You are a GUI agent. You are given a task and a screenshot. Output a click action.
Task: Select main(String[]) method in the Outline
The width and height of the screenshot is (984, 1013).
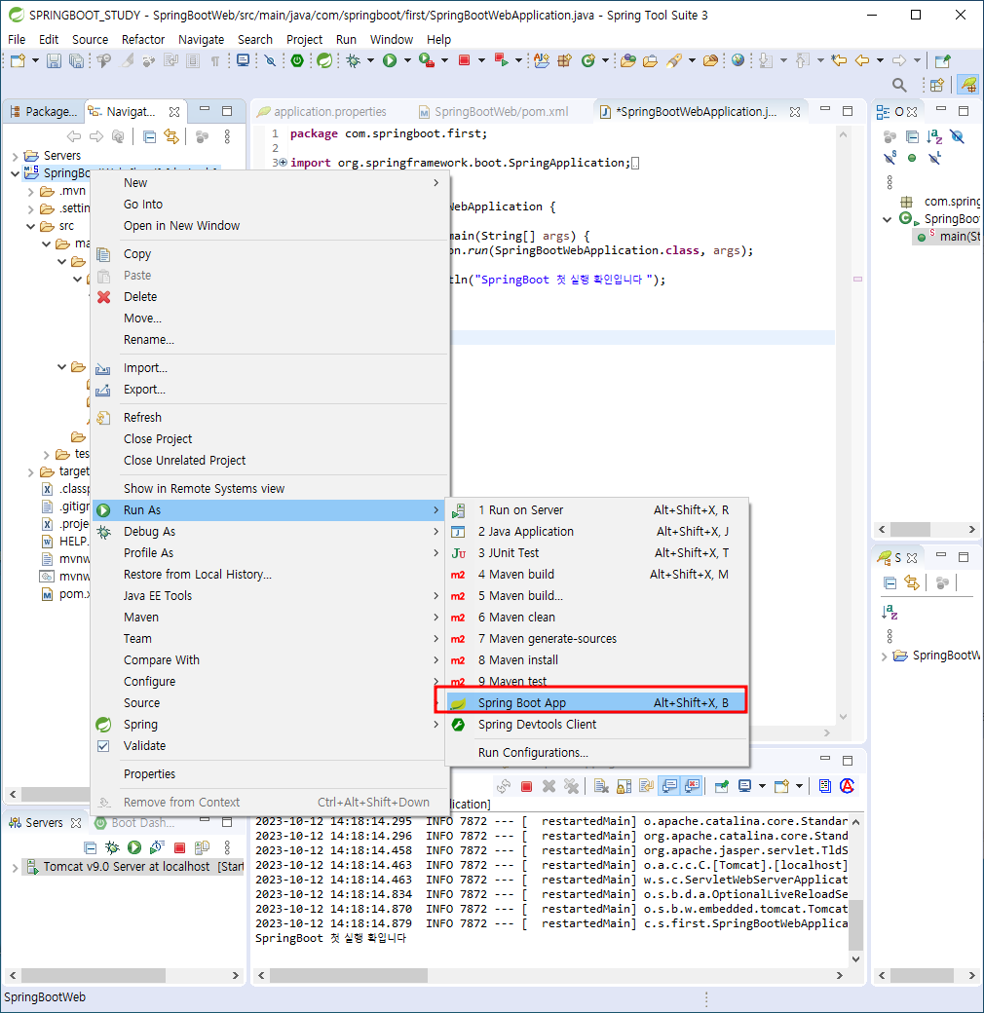coord(948,237)
